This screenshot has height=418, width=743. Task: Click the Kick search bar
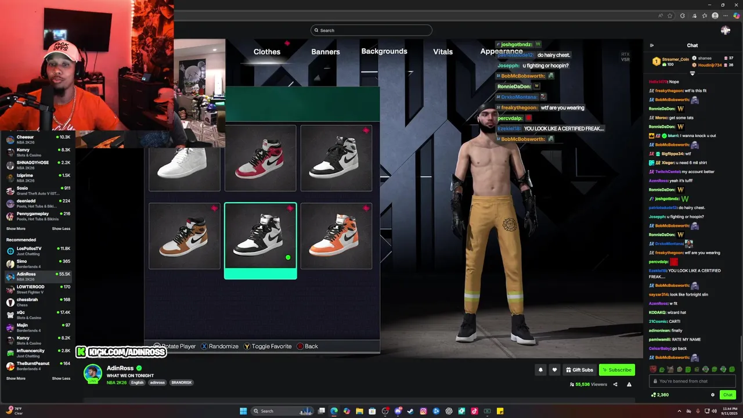tap(371, 30)
